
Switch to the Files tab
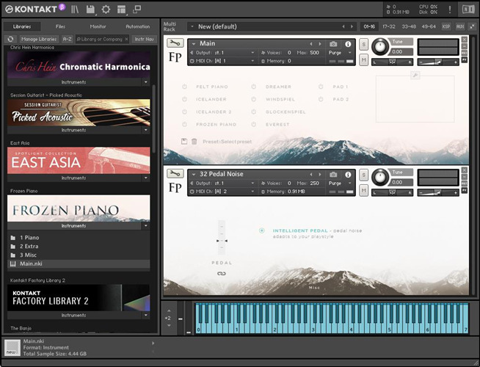(60, 26)
